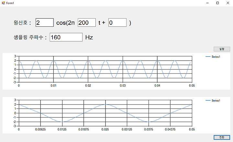
Task: Click the 0.03 axis label on upper chart
Action: pyautogui.click(x=123, y=86)
